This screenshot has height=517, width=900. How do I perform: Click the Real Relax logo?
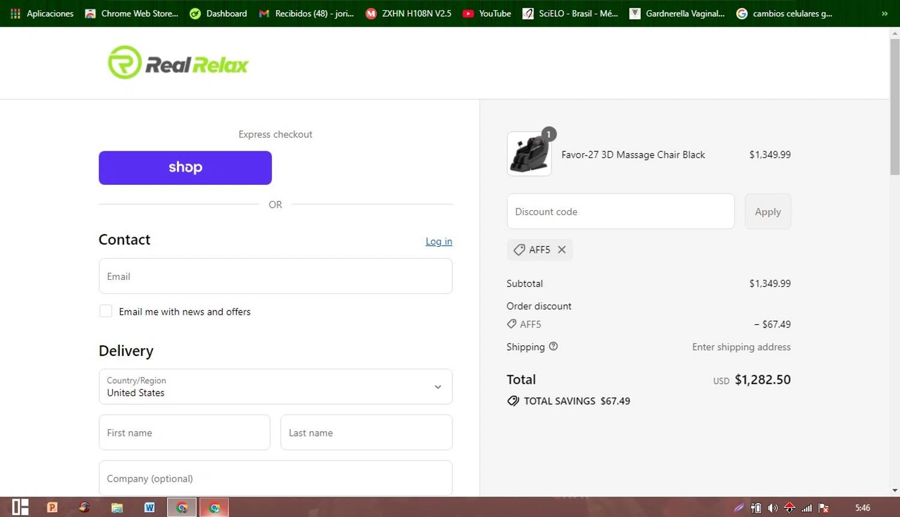[x=178, y=62]
